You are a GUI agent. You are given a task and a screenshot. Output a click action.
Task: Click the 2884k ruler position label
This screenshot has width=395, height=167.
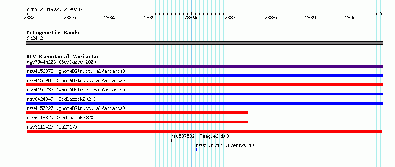(x=111, y=18)
